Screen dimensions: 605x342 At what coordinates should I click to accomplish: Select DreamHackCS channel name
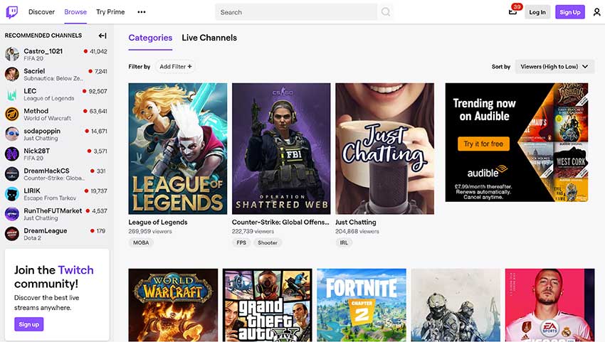(x=47, y=171)
